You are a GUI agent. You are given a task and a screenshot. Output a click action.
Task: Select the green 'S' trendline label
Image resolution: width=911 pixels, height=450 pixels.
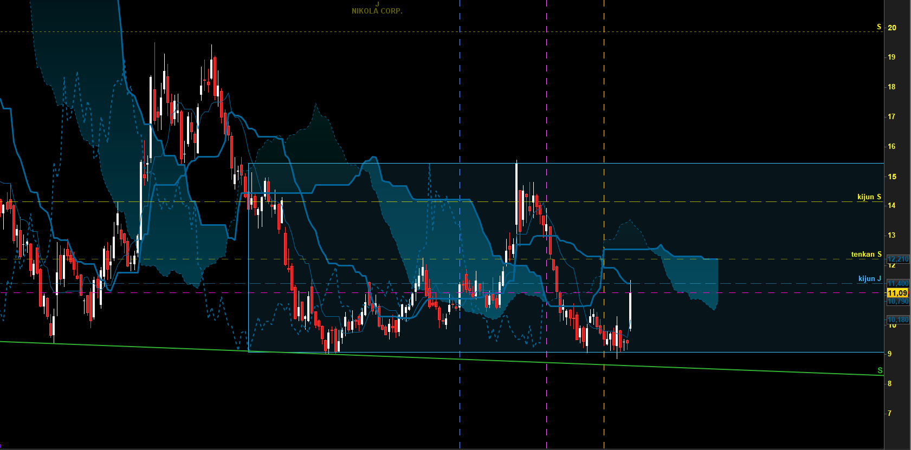pyautogui.click(x=880, y=370)
